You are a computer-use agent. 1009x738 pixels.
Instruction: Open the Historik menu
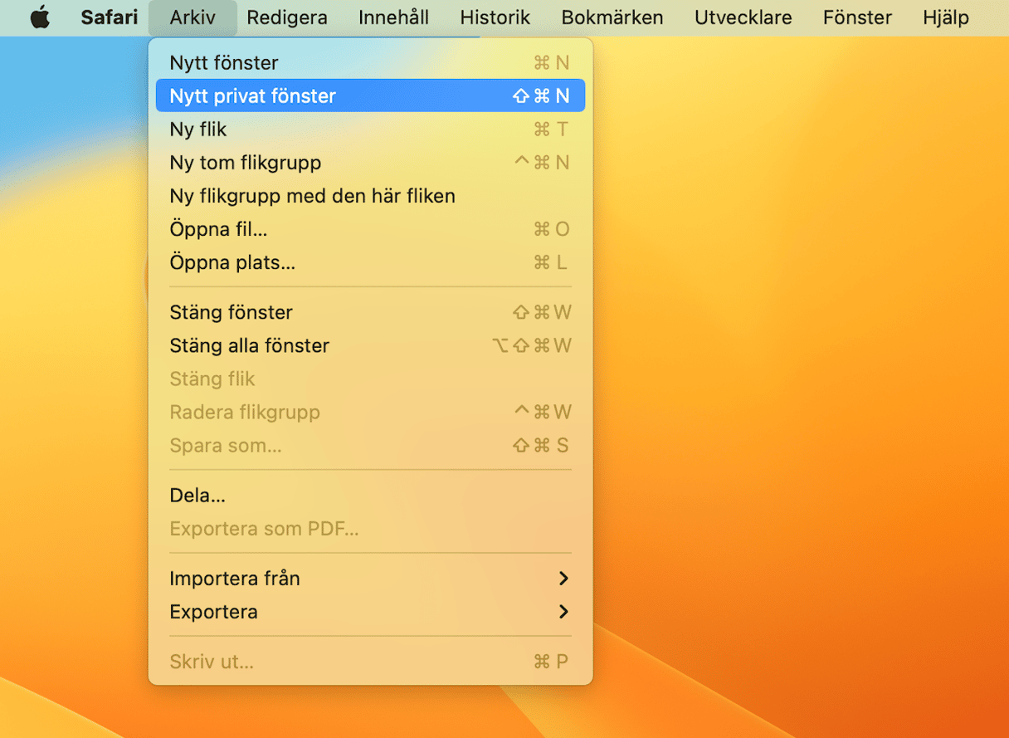495,17
